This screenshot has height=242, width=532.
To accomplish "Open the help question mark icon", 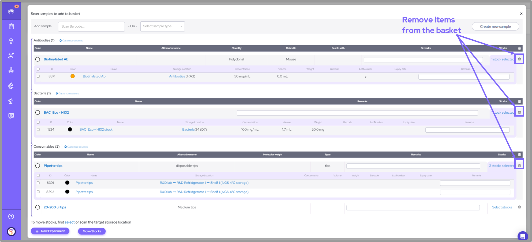I will point(11,217).
